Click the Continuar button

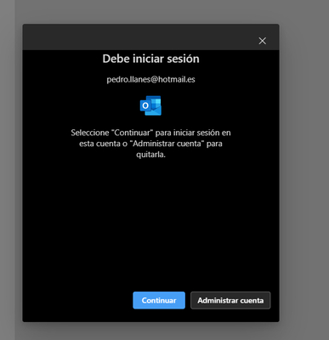coord(159,300)
